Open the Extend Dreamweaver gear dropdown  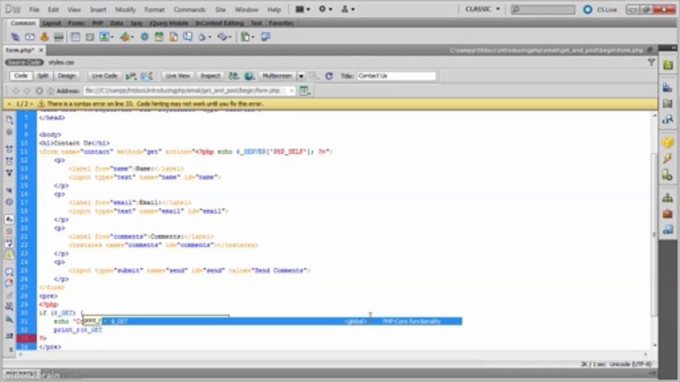[325, 10]
